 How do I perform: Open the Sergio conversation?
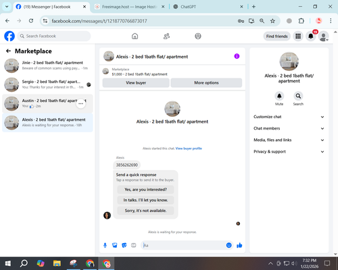click(x=47, y=84)
